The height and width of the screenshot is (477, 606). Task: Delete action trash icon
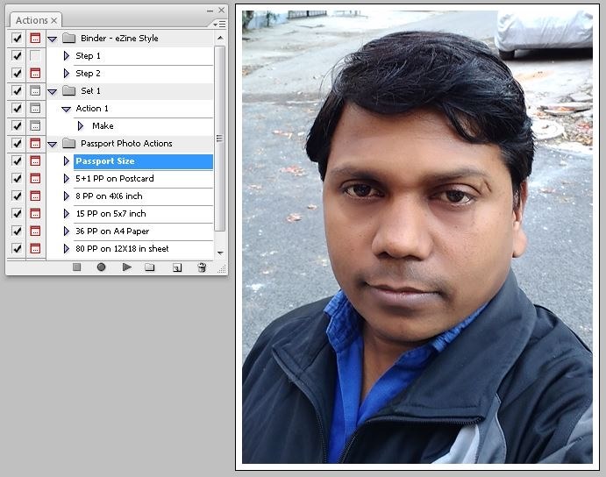(x=202, y=267)
